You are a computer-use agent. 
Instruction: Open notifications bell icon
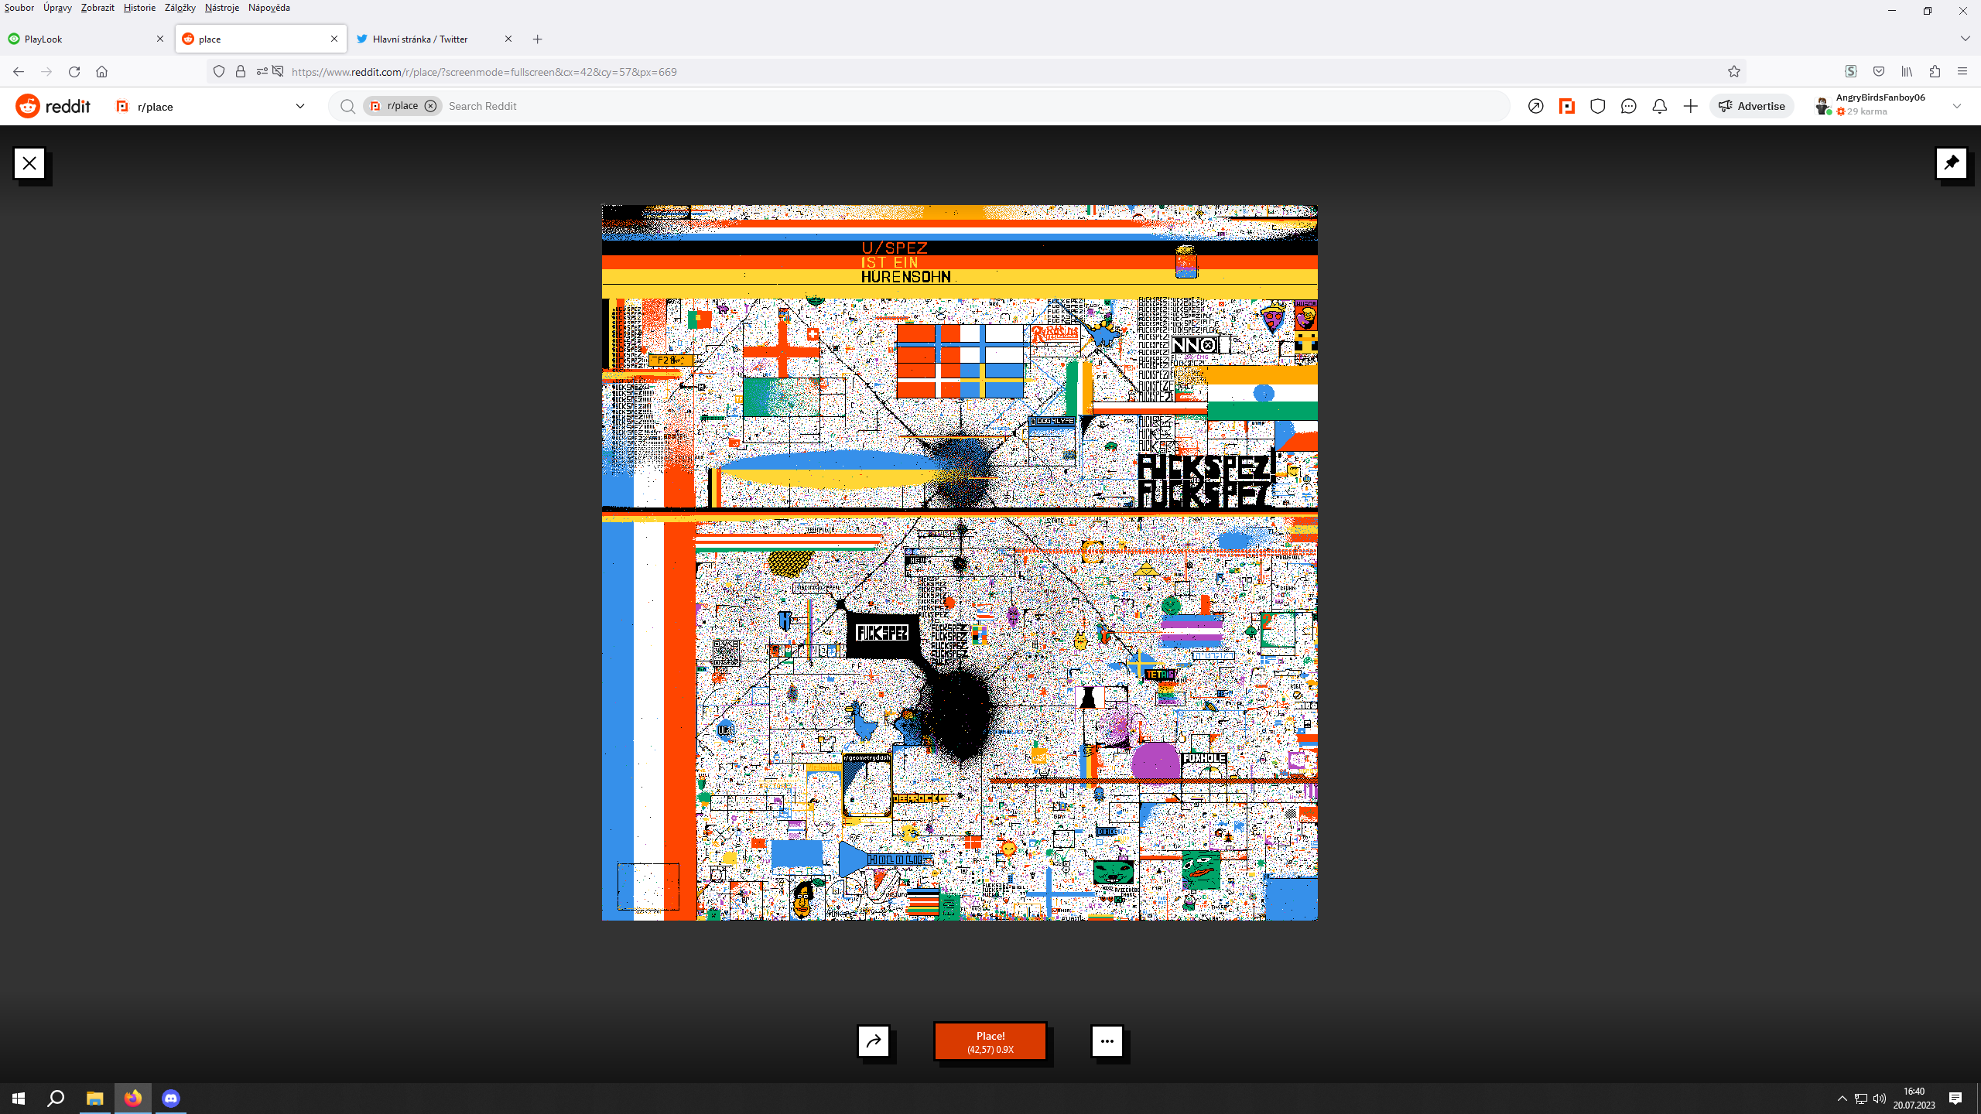[x=1659, y=106]
